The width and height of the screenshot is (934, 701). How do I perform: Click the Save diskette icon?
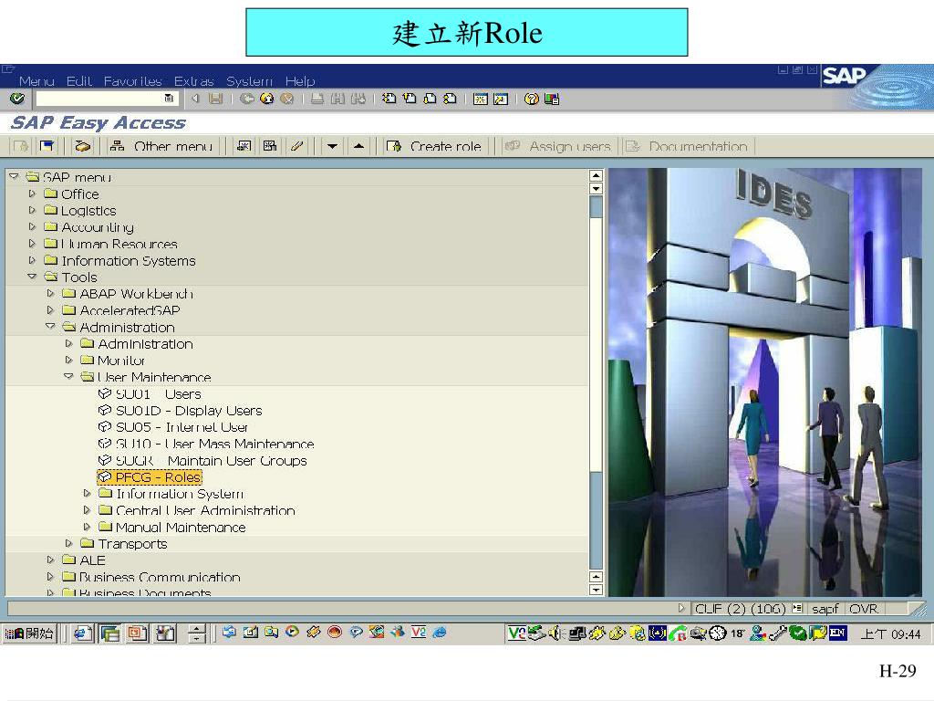coord(215,99)
